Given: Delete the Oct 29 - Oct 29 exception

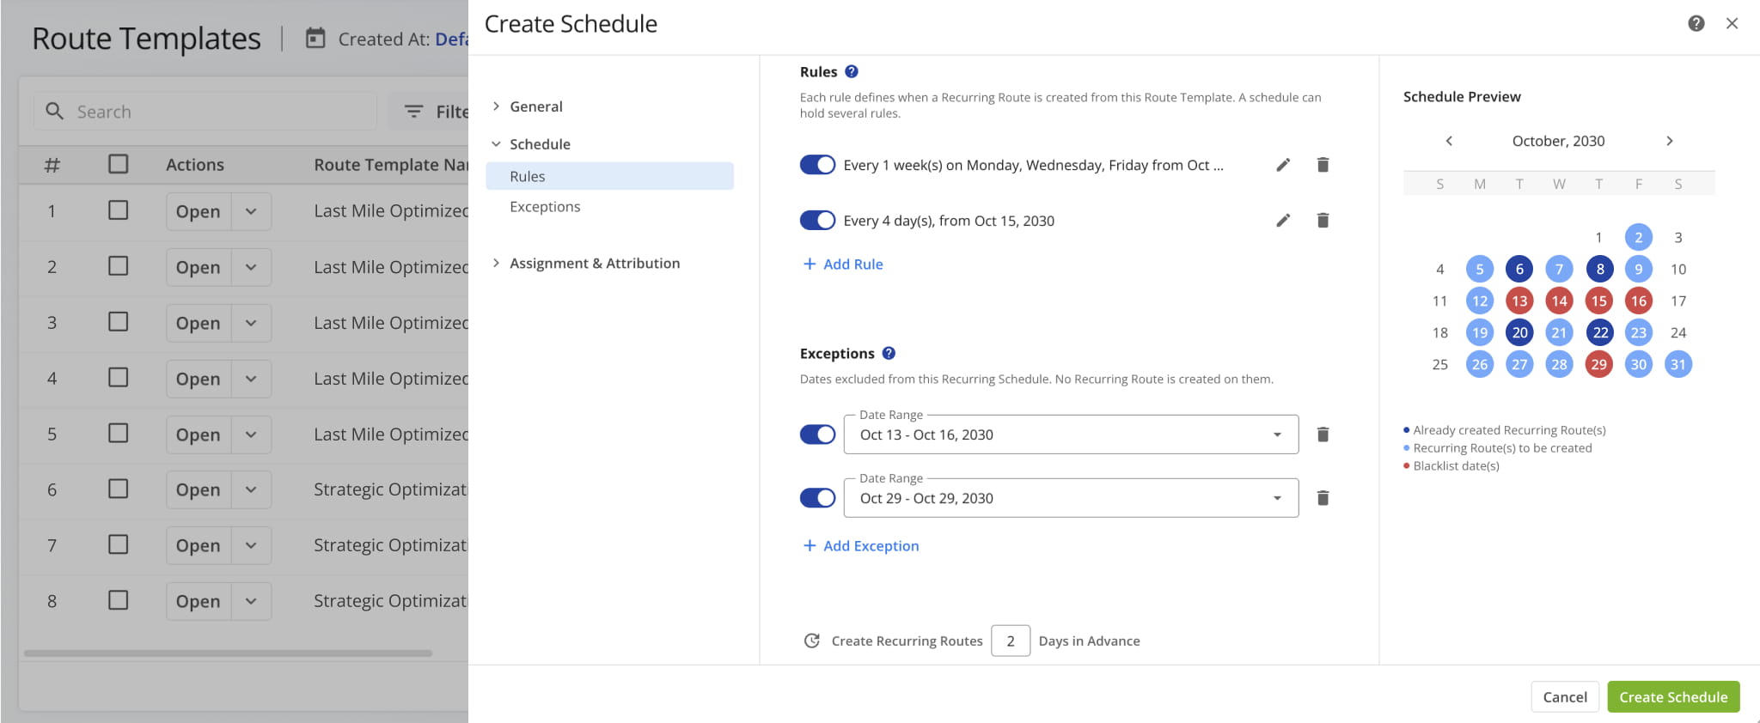Looking at the screenshot, I should [x=1323, y=498].
